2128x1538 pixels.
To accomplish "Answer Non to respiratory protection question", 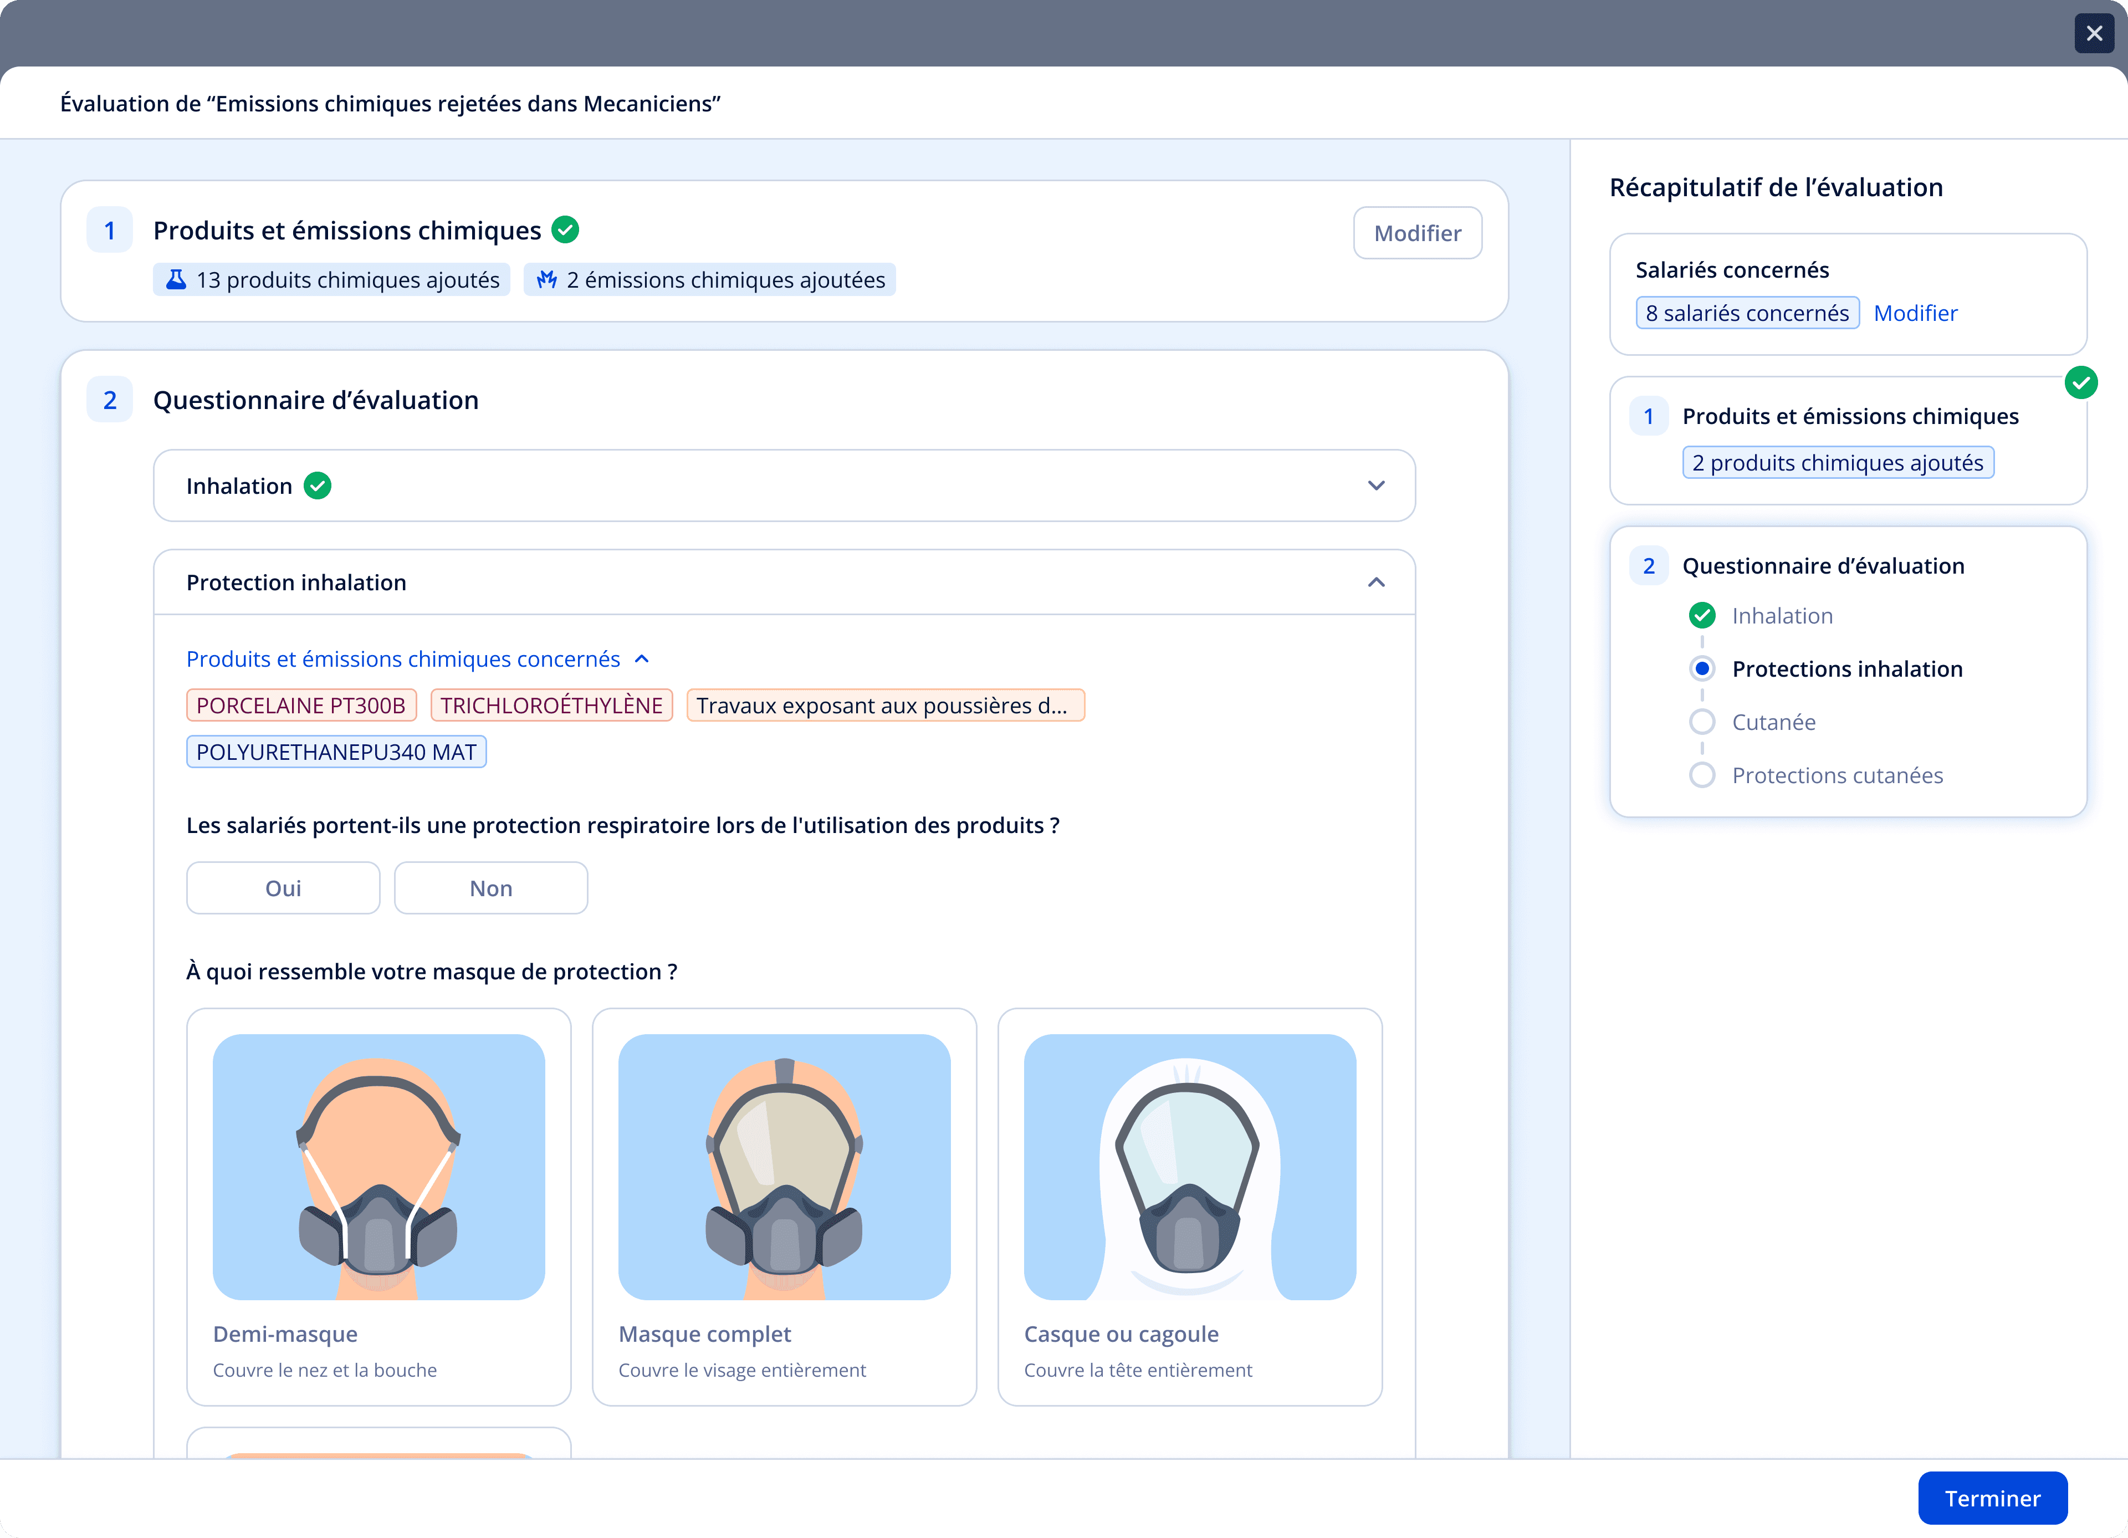I will [x=491, y=888].
